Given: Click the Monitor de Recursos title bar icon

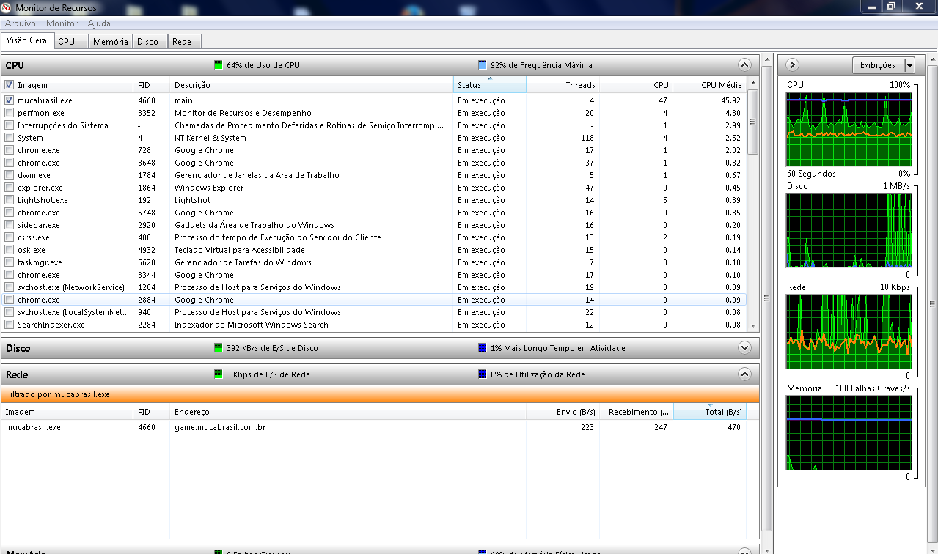Looking at the screenshot, I should [7, 7].
